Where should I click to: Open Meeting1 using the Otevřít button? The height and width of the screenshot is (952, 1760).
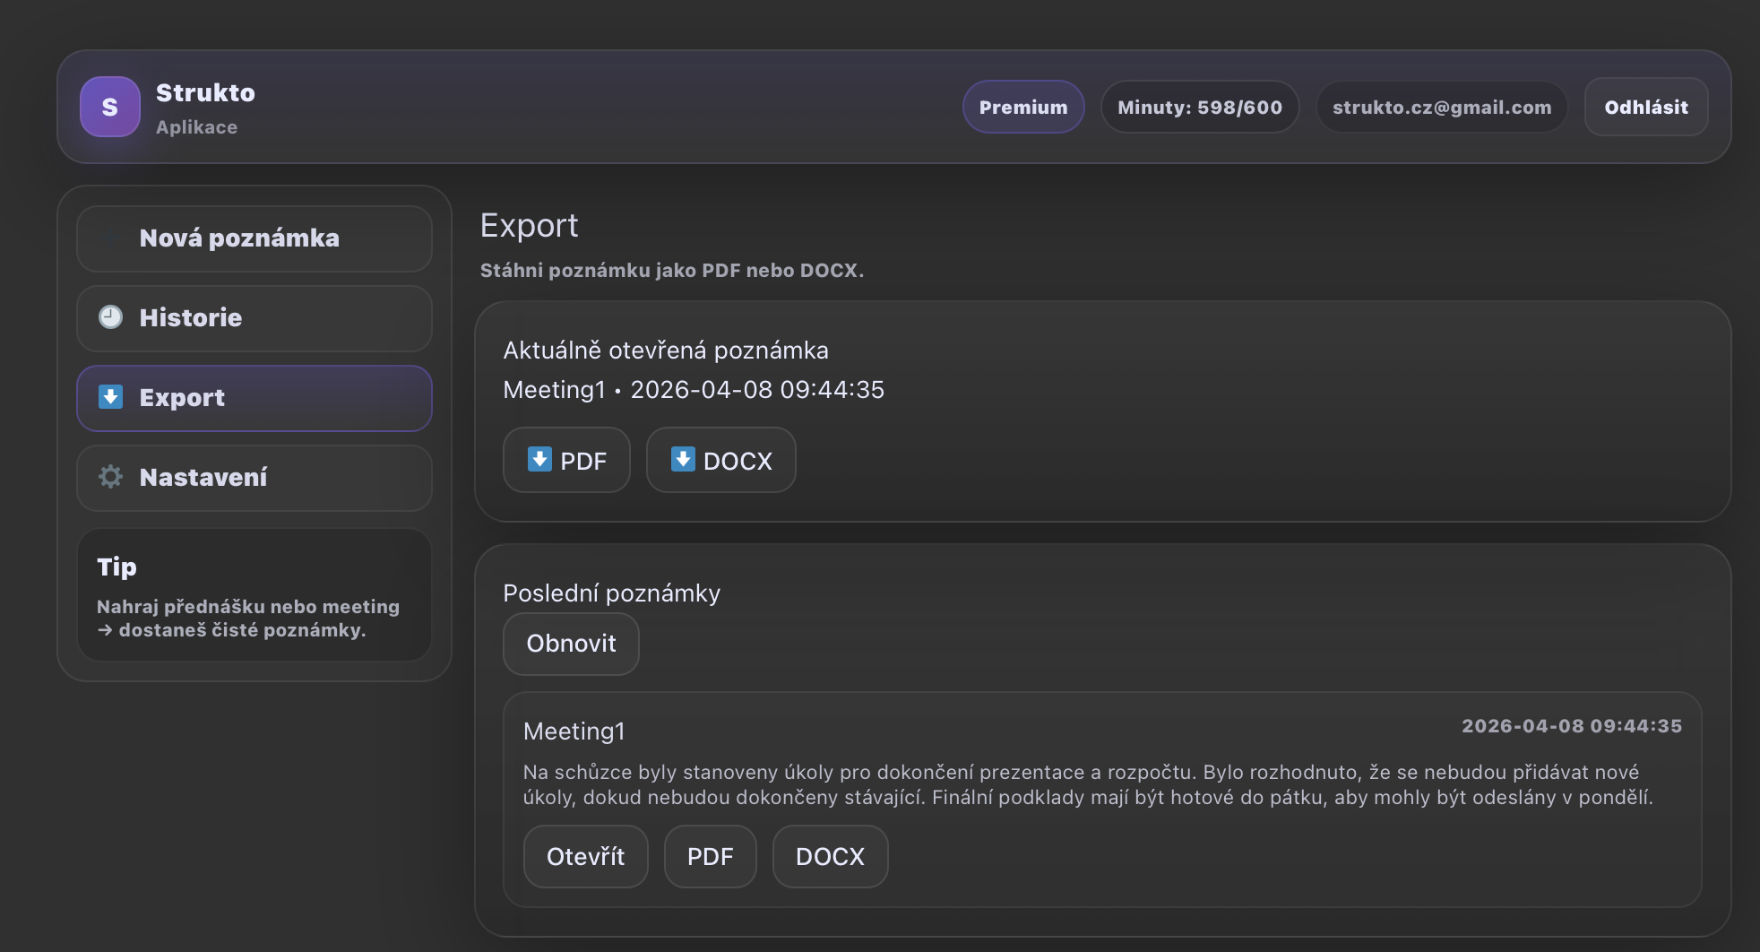[x=585, y=857]
